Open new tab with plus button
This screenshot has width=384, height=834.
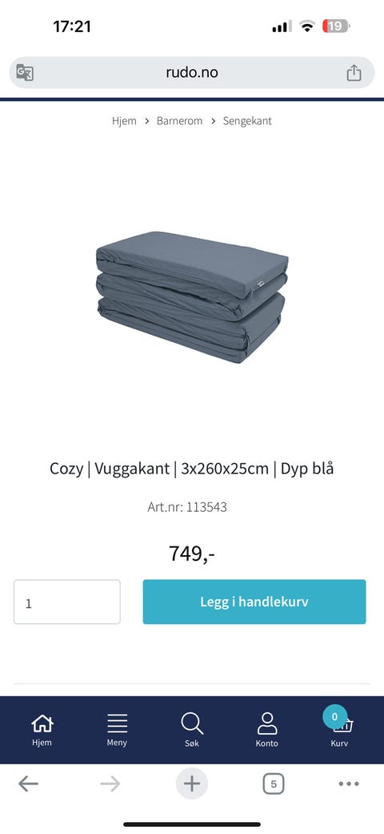tap(192, 784)
